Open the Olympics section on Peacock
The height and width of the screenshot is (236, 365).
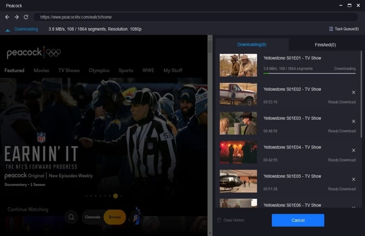click(x=99, y=70)
